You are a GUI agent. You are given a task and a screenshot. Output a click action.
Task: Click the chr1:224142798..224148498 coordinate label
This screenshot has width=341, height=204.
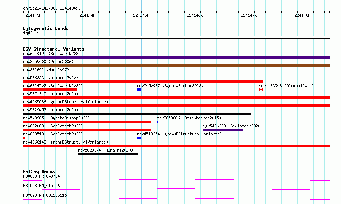[52, 8]
